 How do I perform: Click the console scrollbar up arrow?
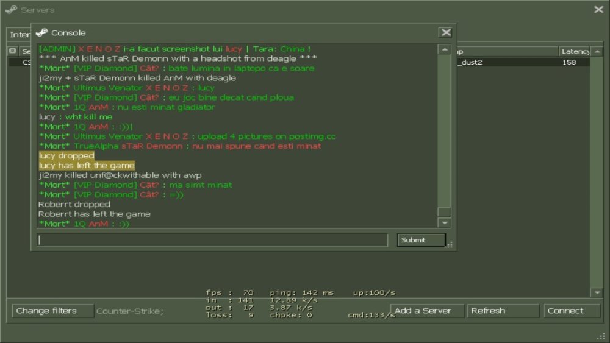click(444, 49)
